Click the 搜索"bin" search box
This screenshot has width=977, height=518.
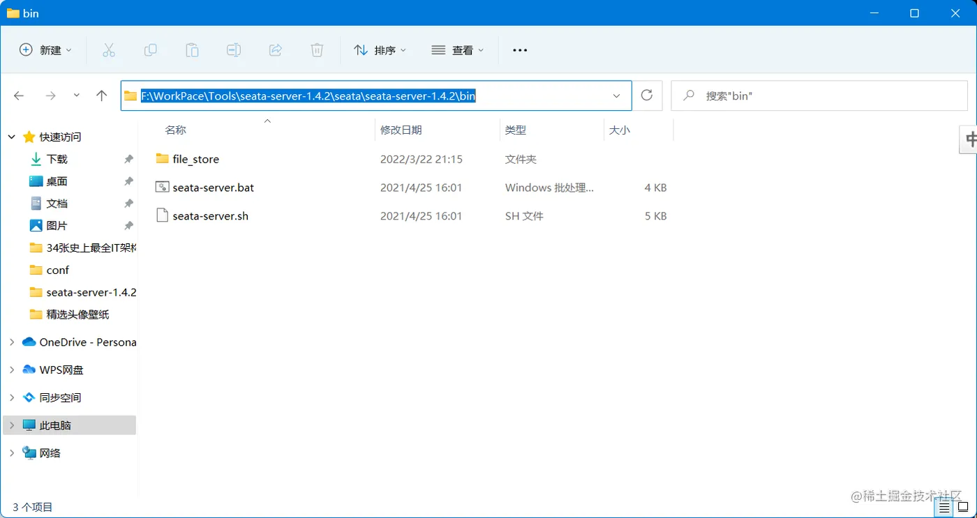[x=819, y=96]
